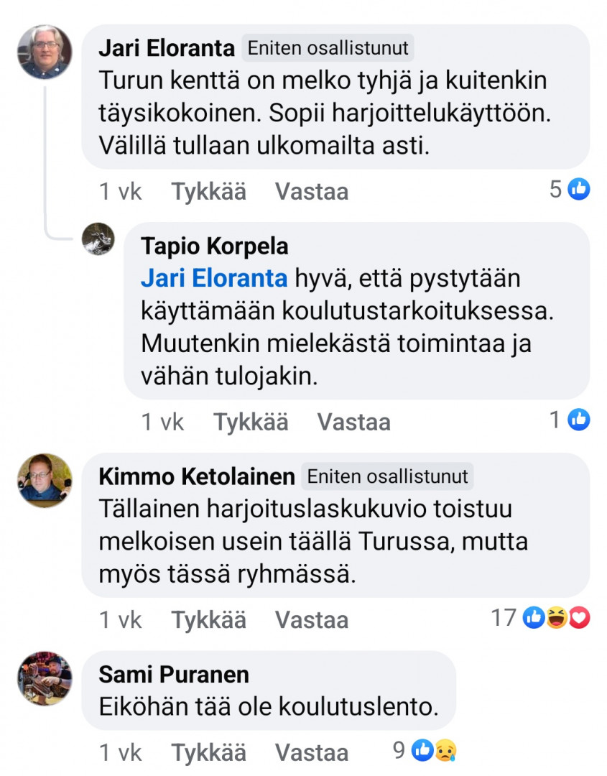Click the like reaction icon on Jari's comment
This screenshot has height=776, width=607.
[x=579, y=189]
